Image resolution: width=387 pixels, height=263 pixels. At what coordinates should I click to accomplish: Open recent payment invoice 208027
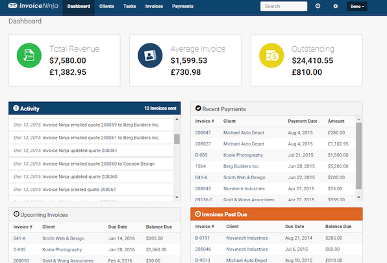tap(203, 144)
